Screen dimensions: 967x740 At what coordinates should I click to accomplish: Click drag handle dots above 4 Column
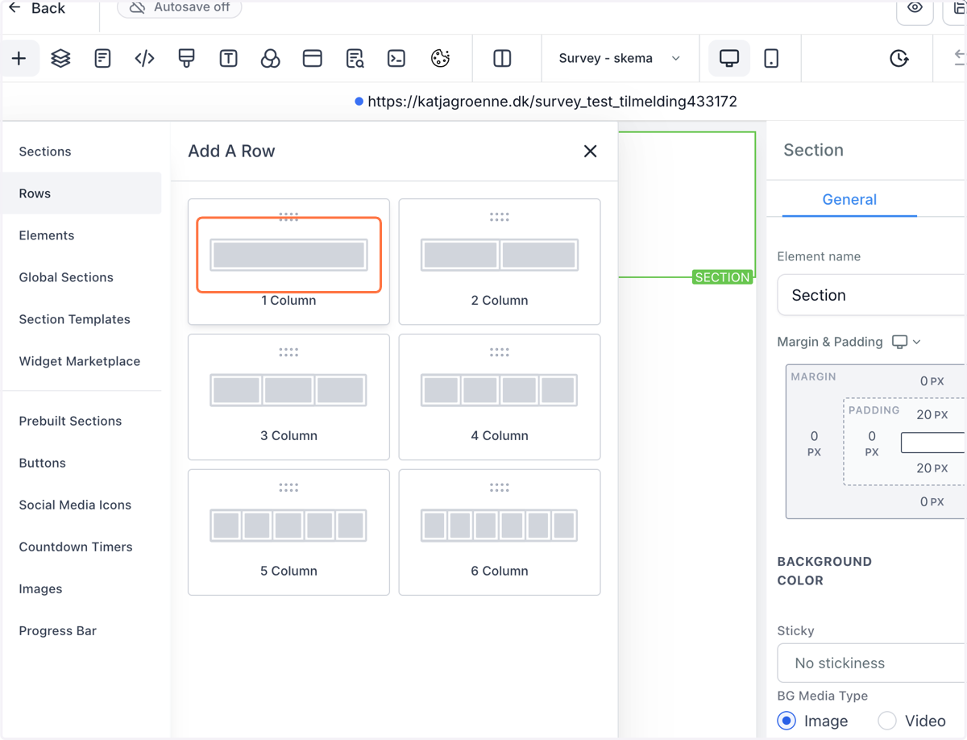[500, 352]
